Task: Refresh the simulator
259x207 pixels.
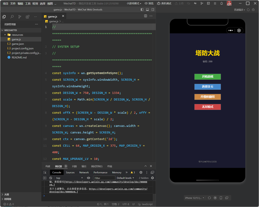Action: [209, 198]
